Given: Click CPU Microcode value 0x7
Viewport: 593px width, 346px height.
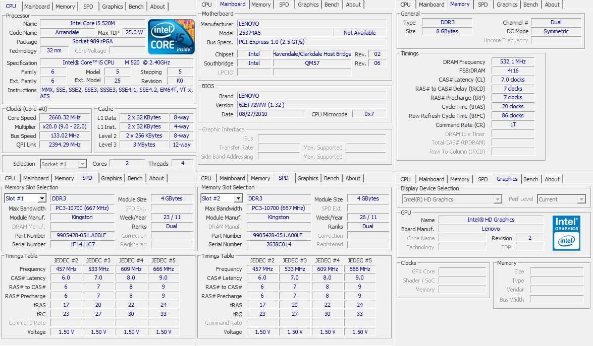Looking at the screenshot, I should click(x=369, y=114).
